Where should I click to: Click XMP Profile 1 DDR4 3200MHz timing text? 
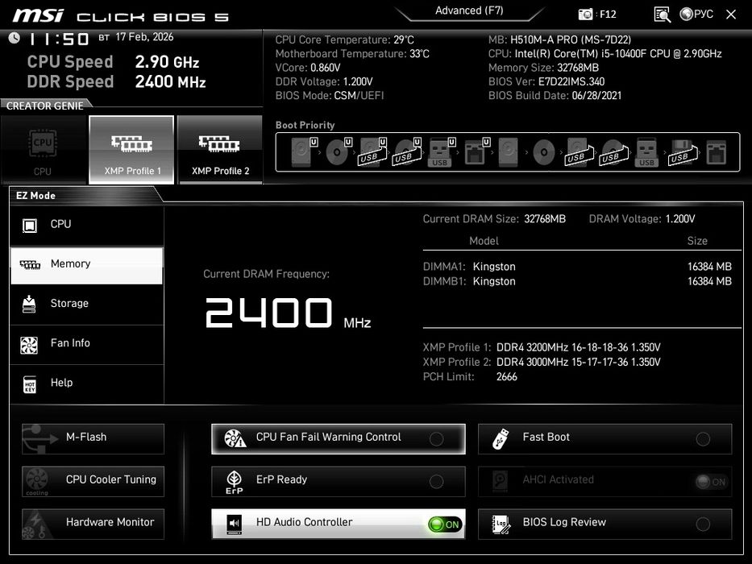click(579, 347)
